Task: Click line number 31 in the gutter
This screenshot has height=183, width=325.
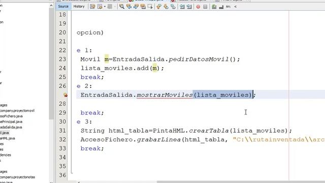Action: (62, 131)
